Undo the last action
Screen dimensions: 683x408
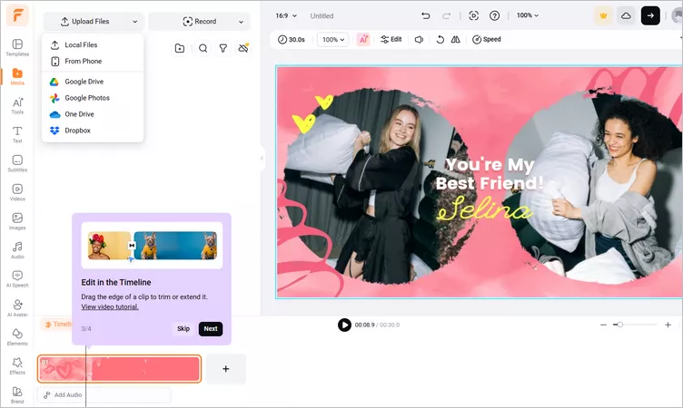click(x=426, y=15)
